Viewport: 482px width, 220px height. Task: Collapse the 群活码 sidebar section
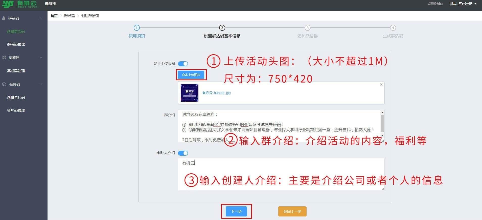pos(41,18)
